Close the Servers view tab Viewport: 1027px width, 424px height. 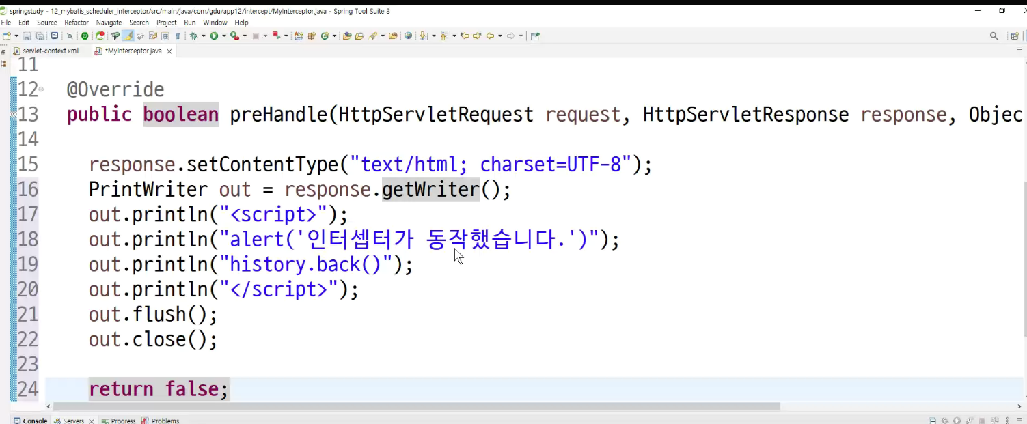coord(91,421)
